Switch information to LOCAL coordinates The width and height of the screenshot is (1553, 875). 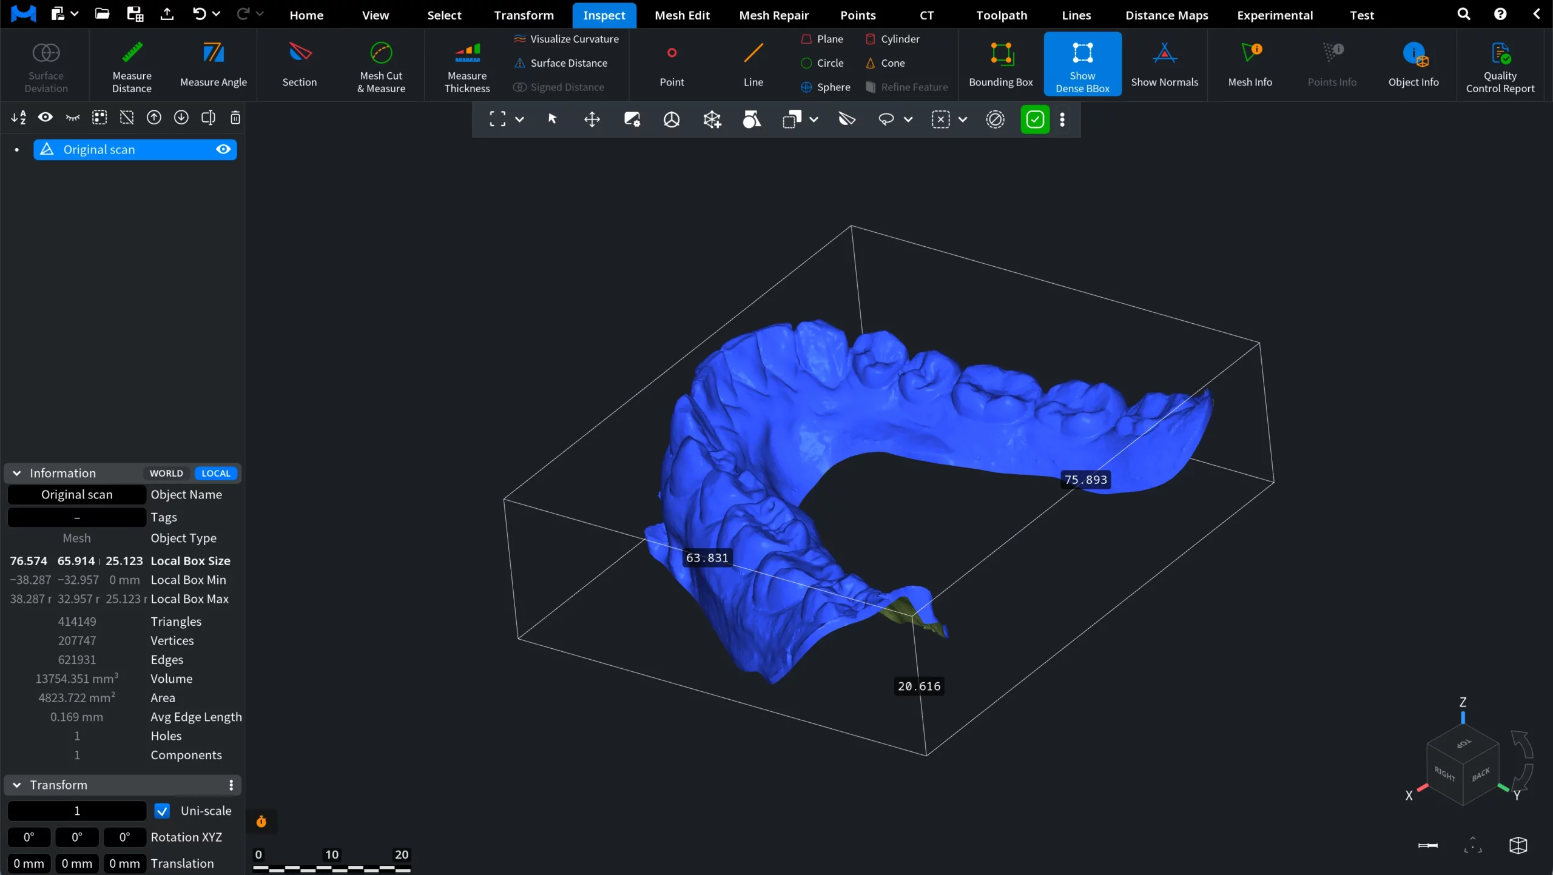[216, 474]
